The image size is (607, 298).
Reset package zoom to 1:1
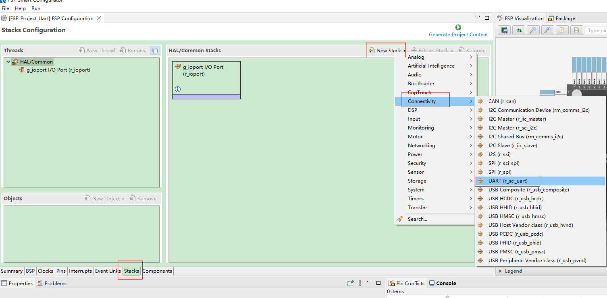point(562,30)
